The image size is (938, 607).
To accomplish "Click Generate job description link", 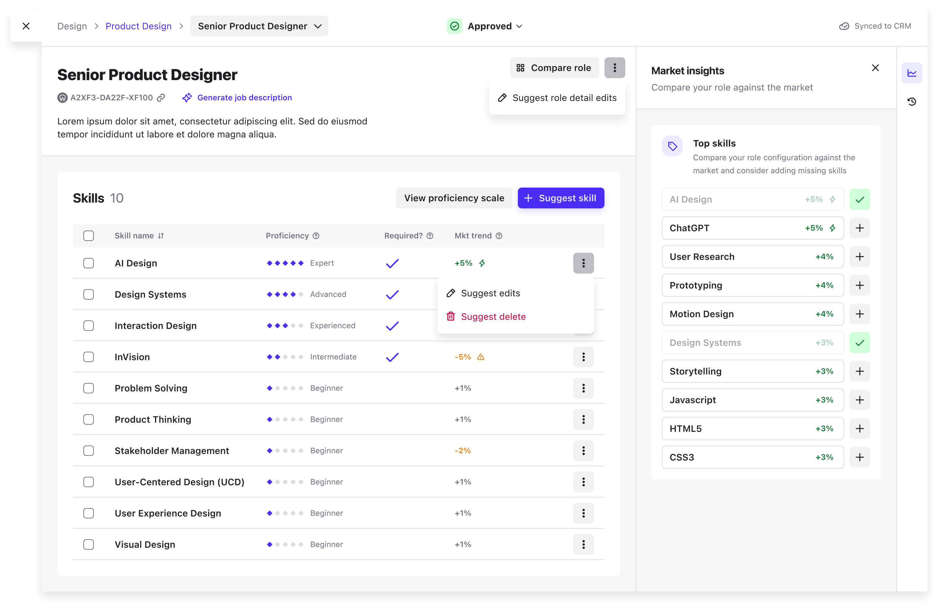I will point(244,98).
